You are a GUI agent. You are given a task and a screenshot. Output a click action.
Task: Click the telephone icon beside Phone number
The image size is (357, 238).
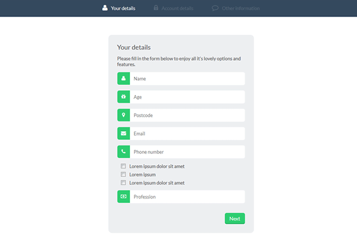pos(123,152)
